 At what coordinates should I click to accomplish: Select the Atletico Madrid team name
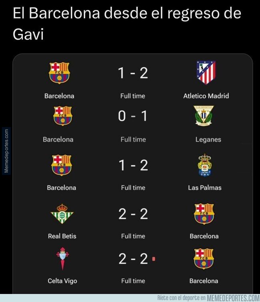206,96
